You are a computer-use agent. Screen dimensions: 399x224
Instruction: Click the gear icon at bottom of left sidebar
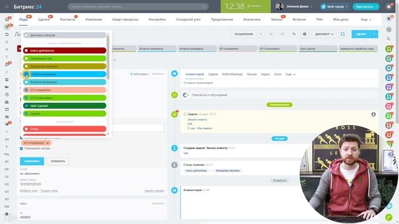tap(7, 214)
